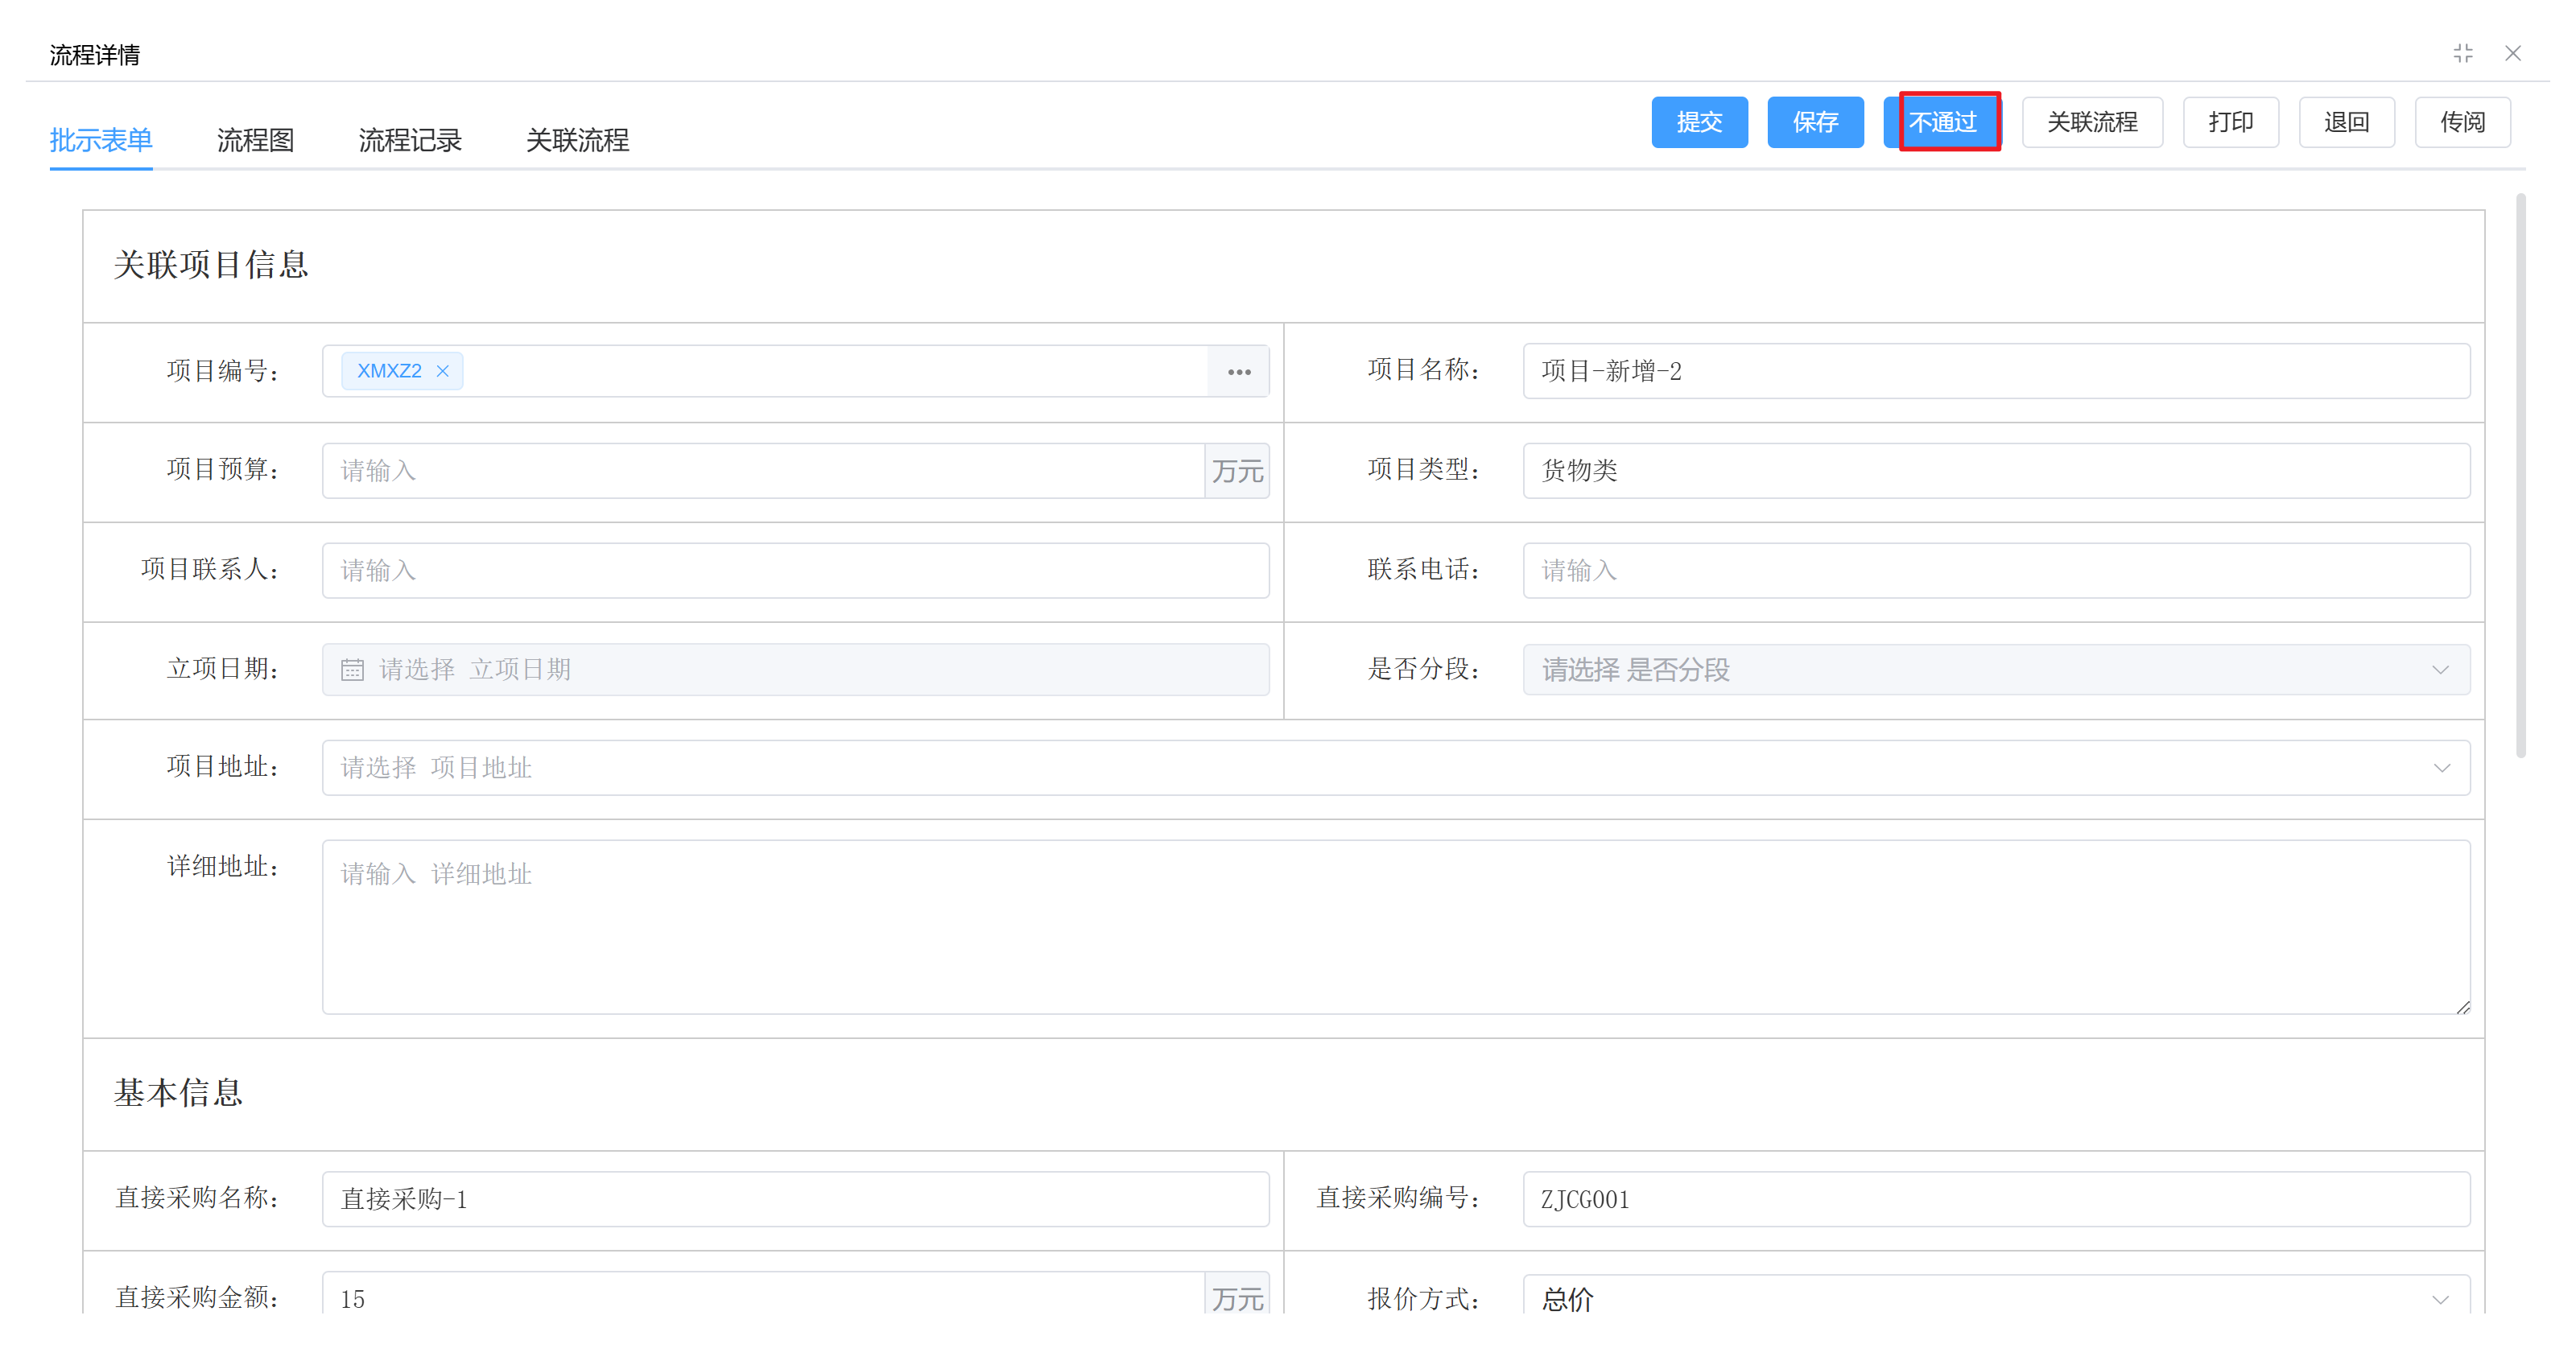Open the 报价方式 dropdown
Viewport: 2576px width, 1365px height.
2441,1299
